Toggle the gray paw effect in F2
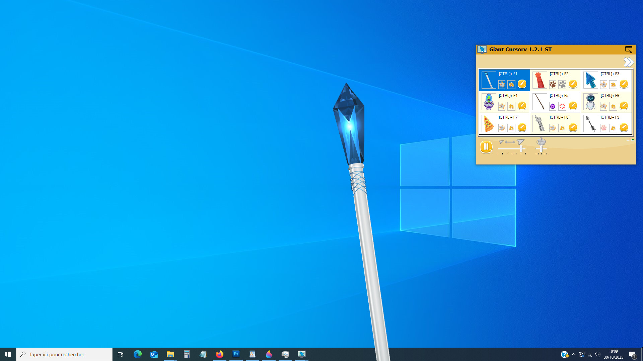Screen dimensions: 643x361 (x=562, y=85)
